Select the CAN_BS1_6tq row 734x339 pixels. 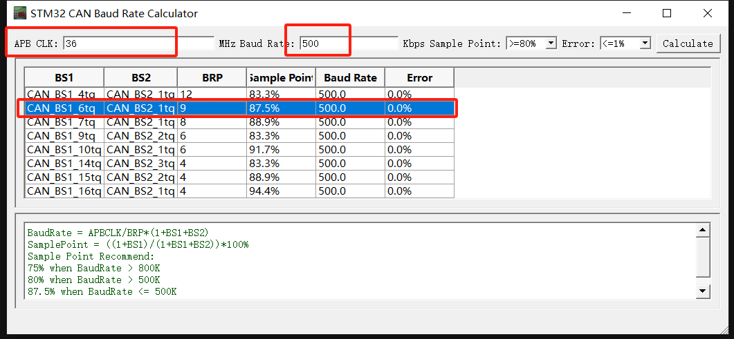pyautogui.click(x=239, y=108)
